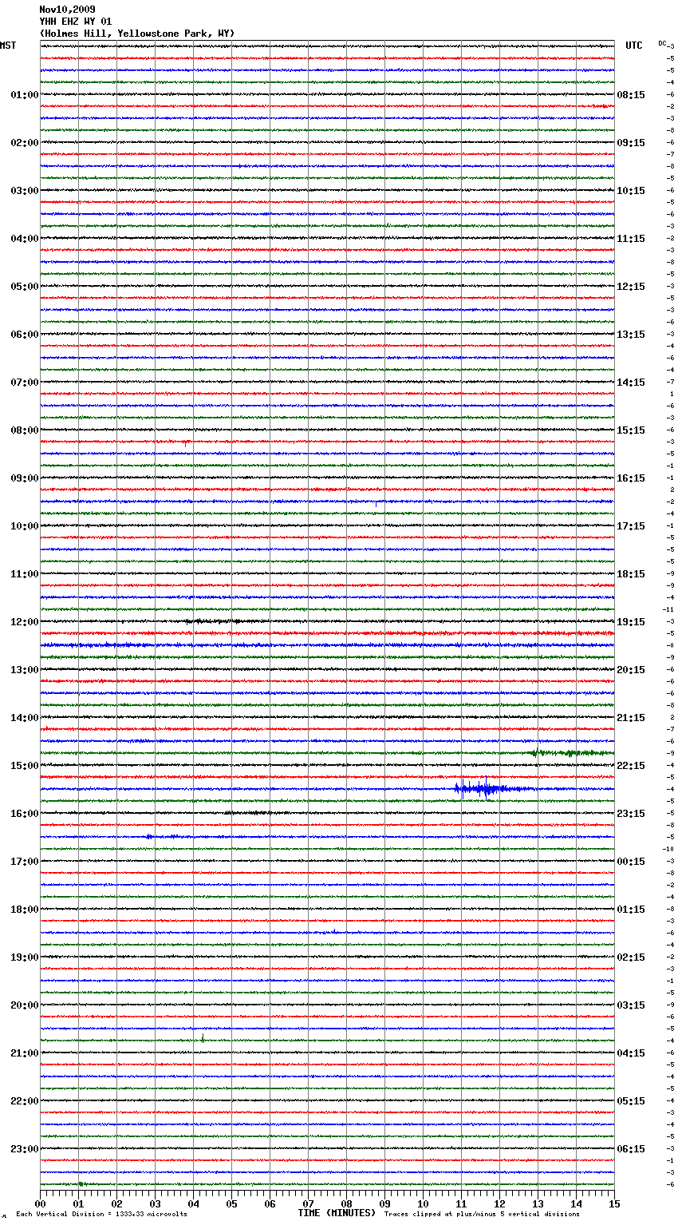Click the "15:00" MST hour label
678x1225 pixels.
25,766
